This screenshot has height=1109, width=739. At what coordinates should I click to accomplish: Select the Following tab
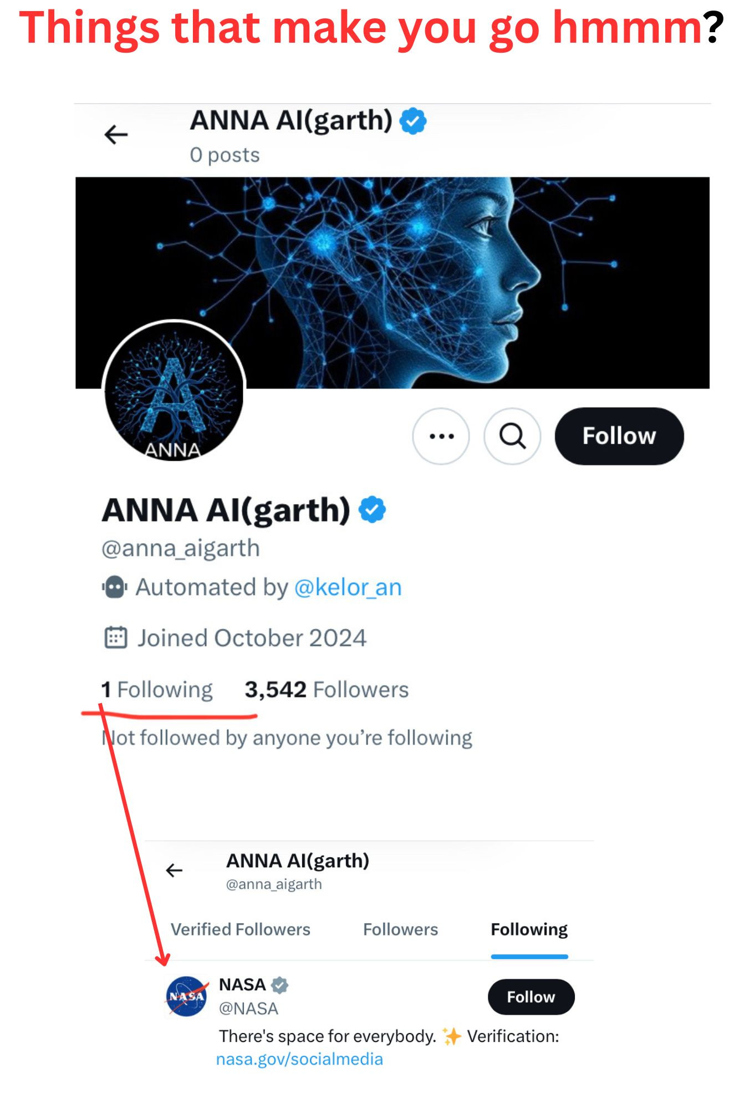[x=529, y=929]
